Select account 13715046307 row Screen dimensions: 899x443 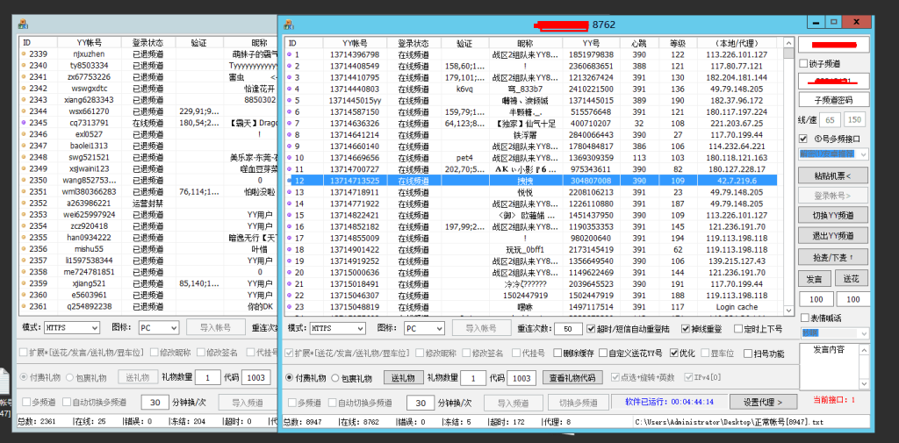(531, 295)
